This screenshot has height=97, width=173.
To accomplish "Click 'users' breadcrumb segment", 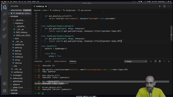I will pos(45,10).
